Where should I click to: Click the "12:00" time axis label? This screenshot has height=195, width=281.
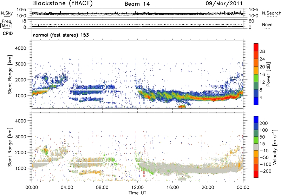pyautogui.click(x=137, y=188)
